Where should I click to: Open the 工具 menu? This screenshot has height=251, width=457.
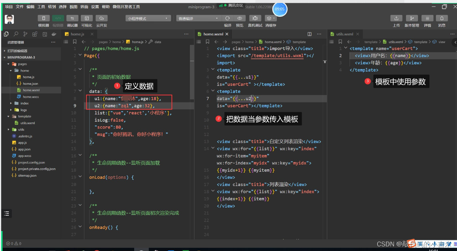click(x=41, y=7)
